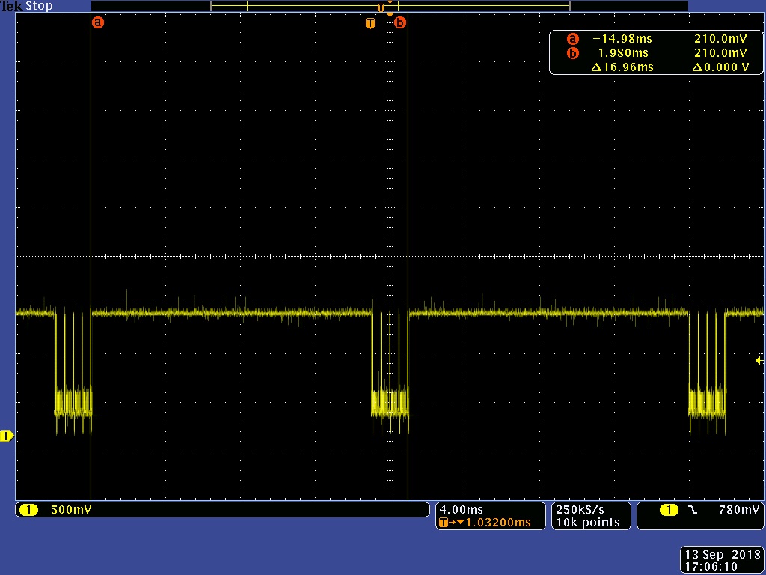Viewport: 766px width, 575px height.
Task: Click the 780mV trigger level readout
Action: [739, 510]
